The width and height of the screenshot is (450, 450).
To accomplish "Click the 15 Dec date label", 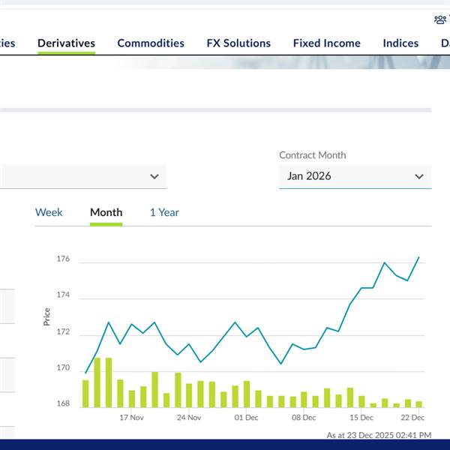I will 361,418.
